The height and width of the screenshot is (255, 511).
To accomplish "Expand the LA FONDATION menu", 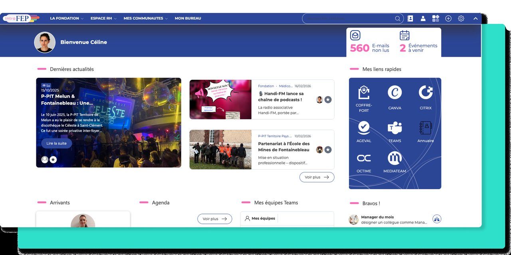I will pyautogui.click(x=67, y=18).
